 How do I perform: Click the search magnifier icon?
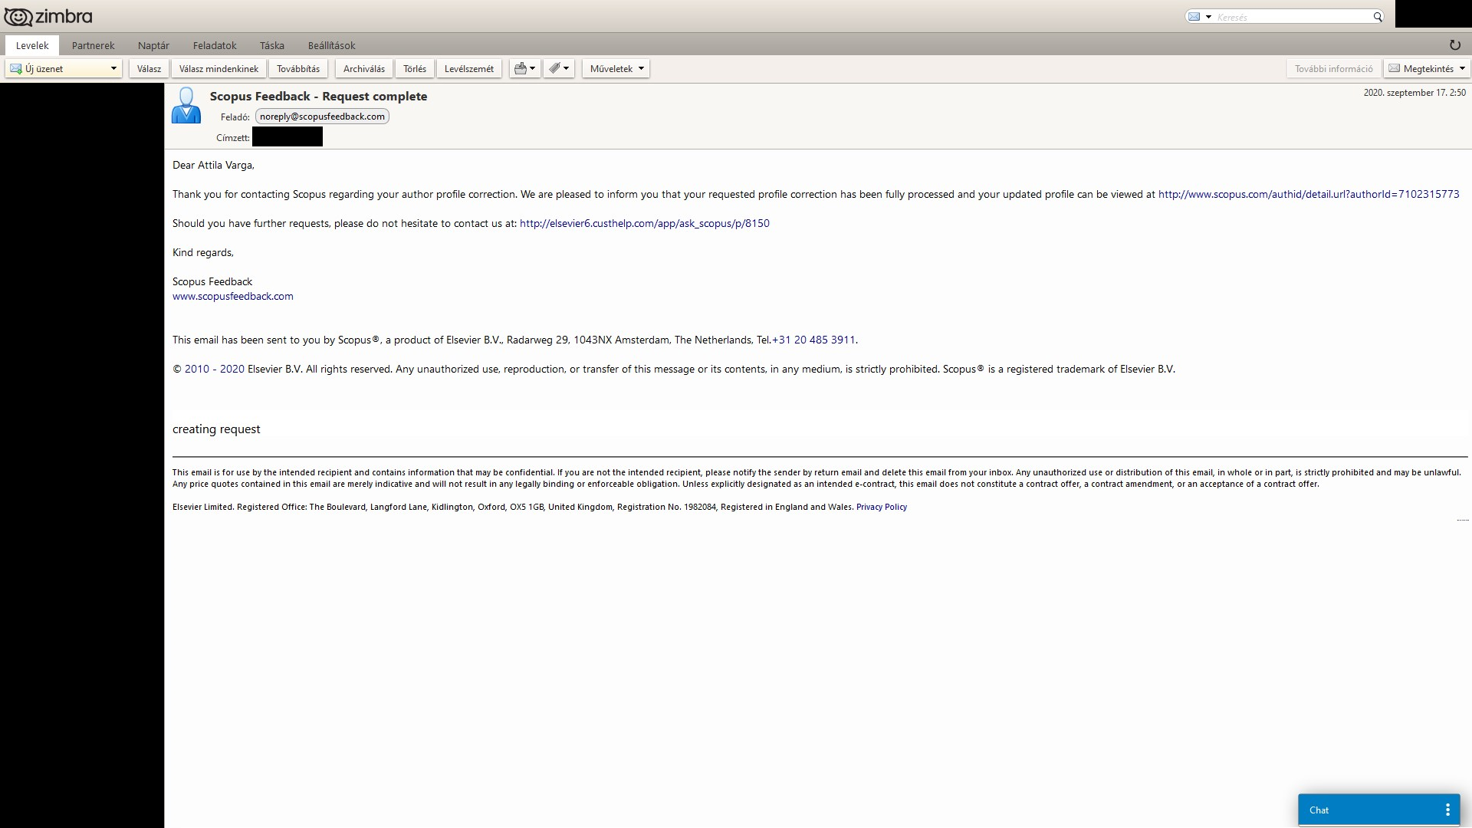click(1377, 17)
